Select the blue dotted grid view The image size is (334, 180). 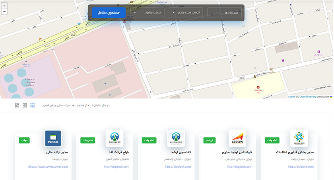pyautogui.click(x=33, y=106)
